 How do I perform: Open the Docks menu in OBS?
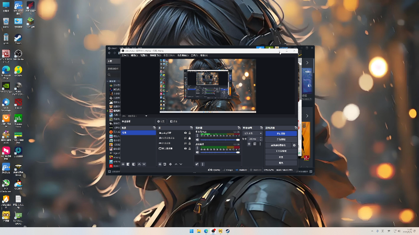point(155,55)
